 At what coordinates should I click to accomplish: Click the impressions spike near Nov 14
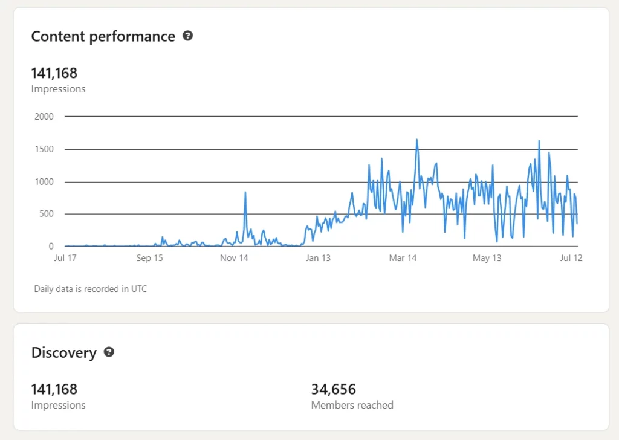point(245,193)
